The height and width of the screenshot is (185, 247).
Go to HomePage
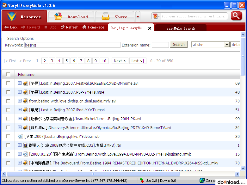pos(93,27)
